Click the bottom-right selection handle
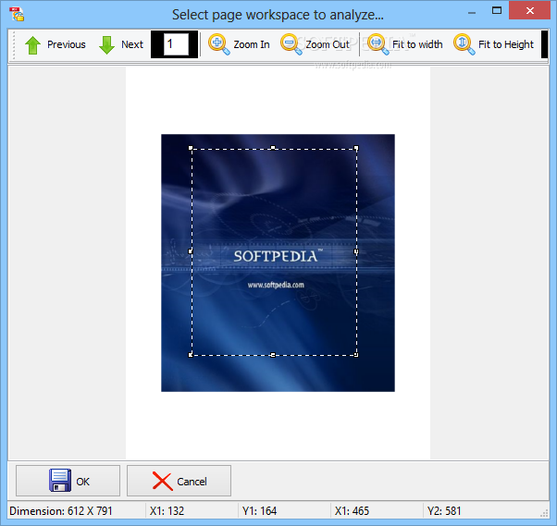The height and width of the screenshot is (526, 557). (356, 355)
